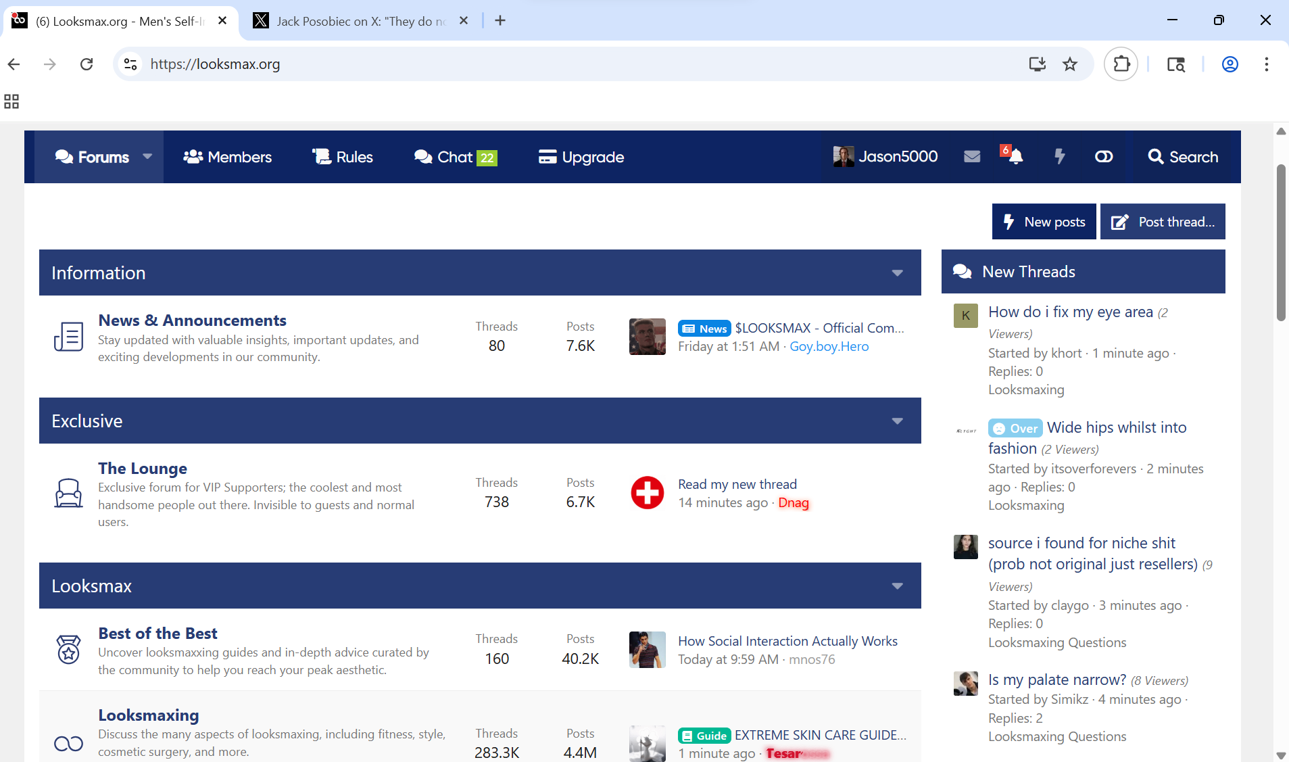
Task: Open the Forums nav item
Action: tap(92, 157)
